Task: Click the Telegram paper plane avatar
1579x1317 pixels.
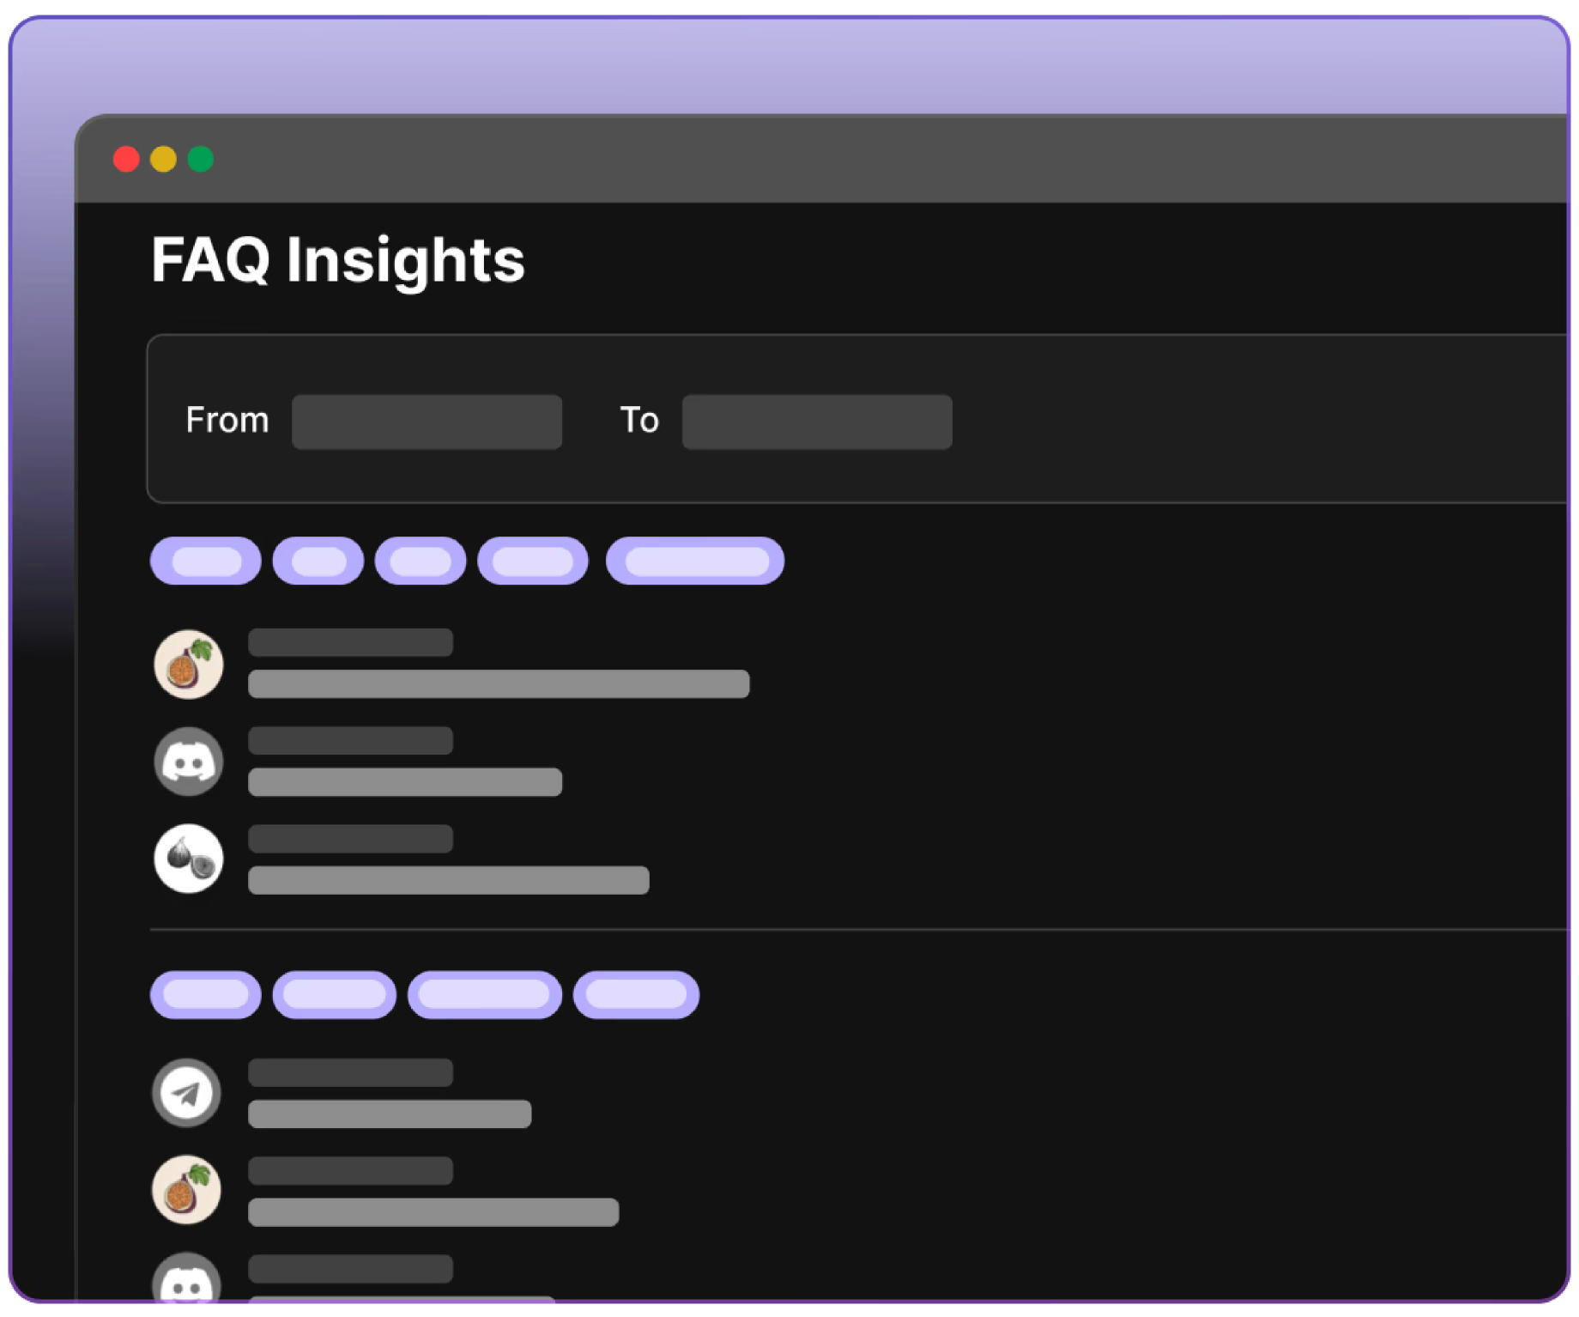Action: 187,1092
